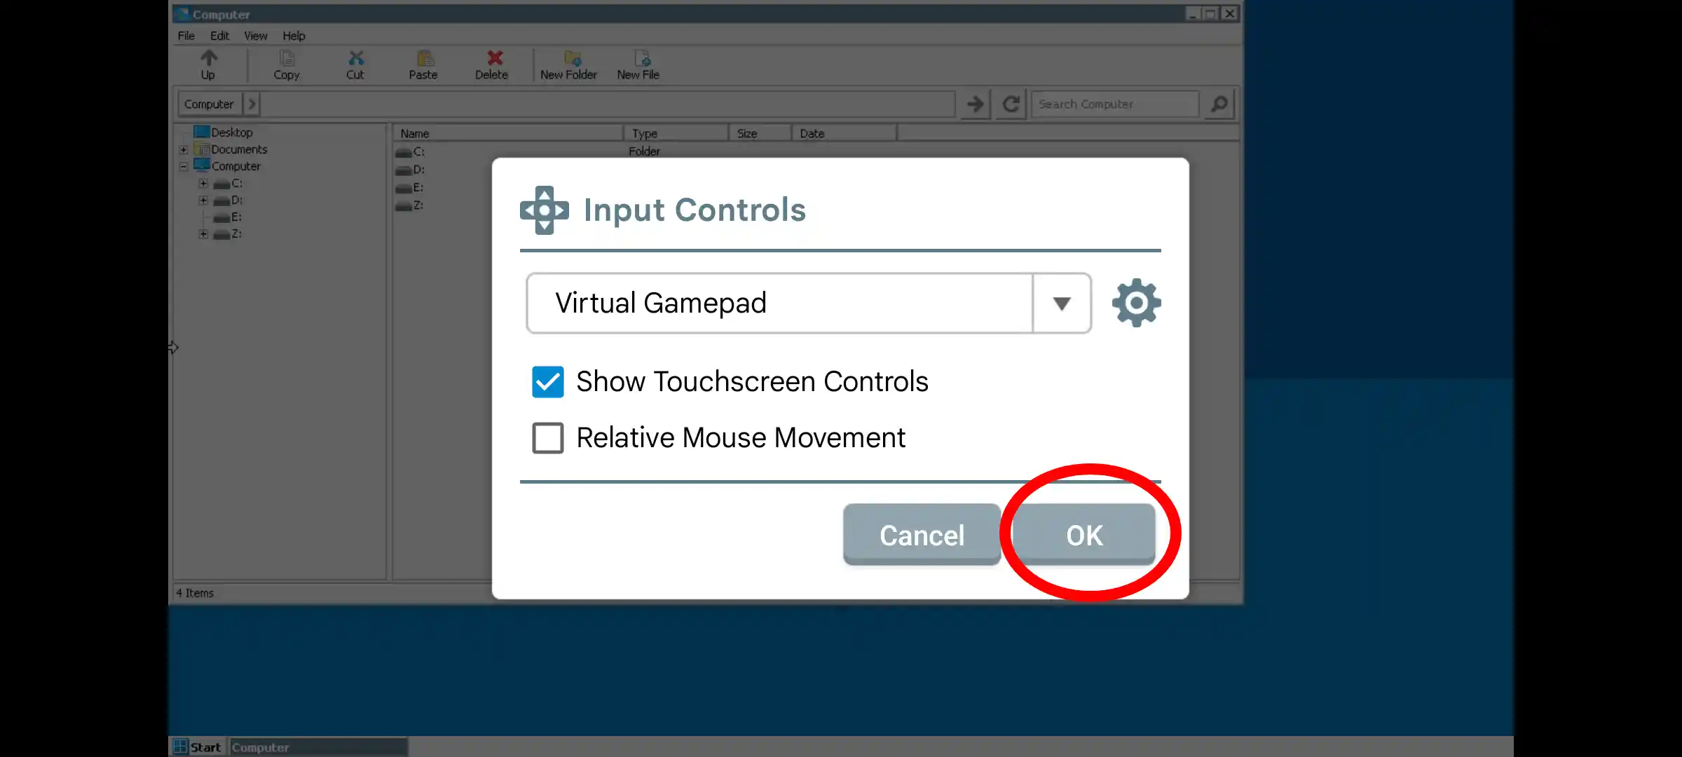Viewport: 1682px width, 757px height.
Task: Click the Up arrow toolbar icon
Action: pyautogui.click(x=208, y=59)
